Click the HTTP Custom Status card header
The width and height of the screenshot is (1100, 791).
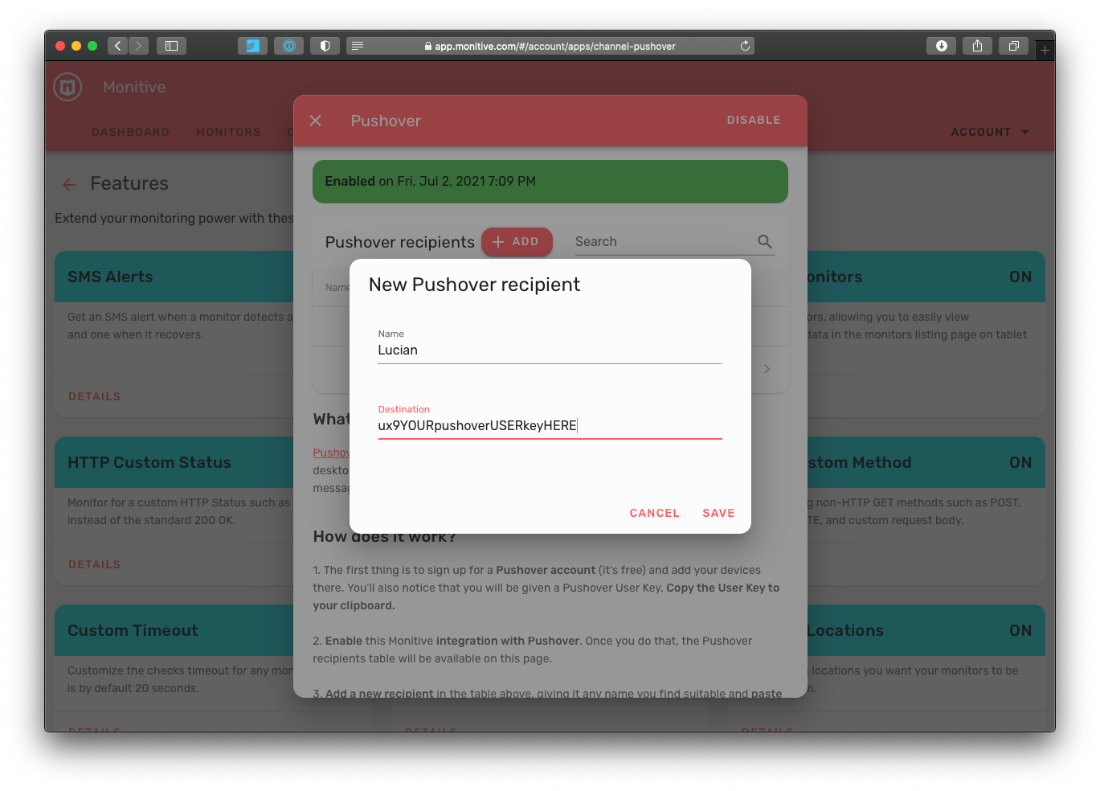coord(174,462)
